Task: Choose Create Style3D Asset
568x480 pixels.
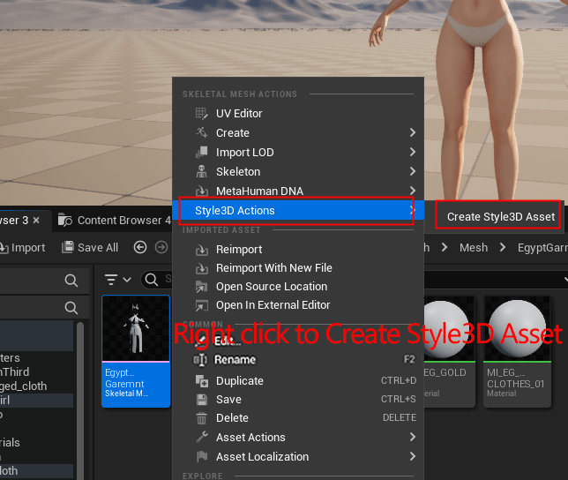Action: point(501,217)
